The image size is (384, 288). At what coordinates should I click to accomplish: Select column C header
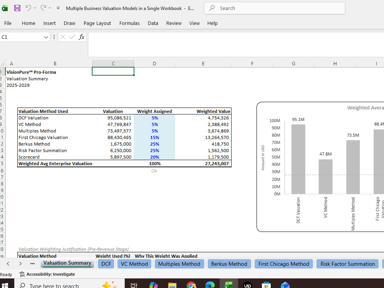(x=113, y=64)
